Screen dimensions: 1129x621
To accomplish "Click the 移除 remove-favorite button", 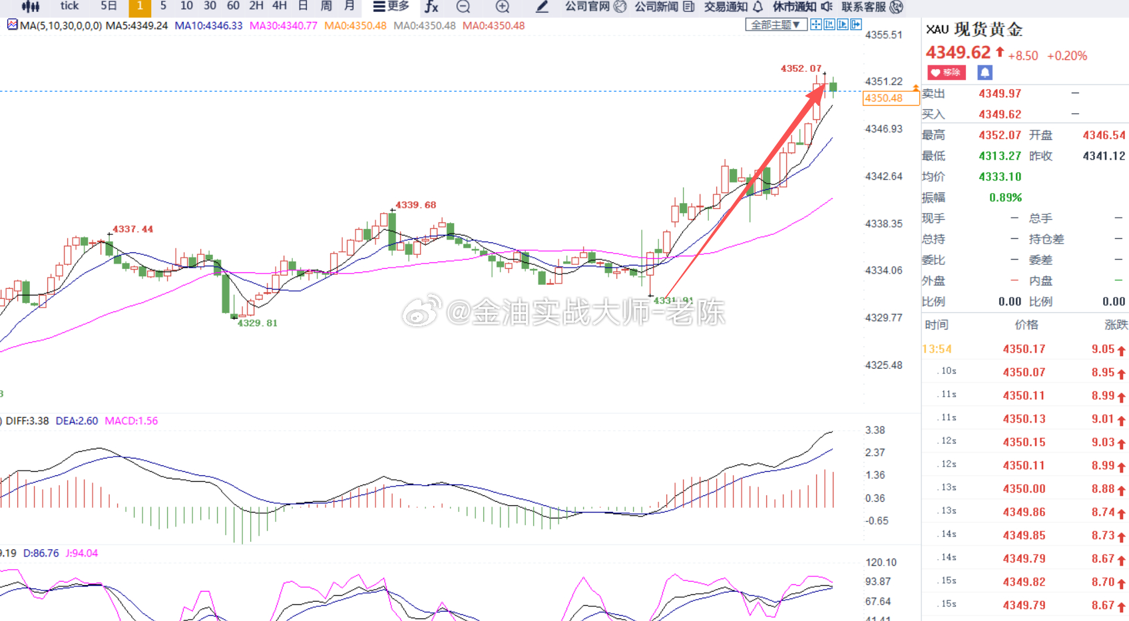I will (x=946, y=73).
